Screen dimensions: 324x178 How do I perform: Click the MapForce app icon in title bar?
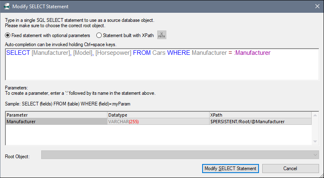click(x=7, y=7)
